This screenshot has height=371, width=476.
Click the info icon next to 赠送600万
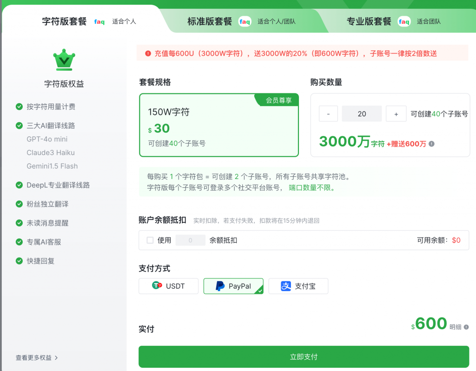431,144
